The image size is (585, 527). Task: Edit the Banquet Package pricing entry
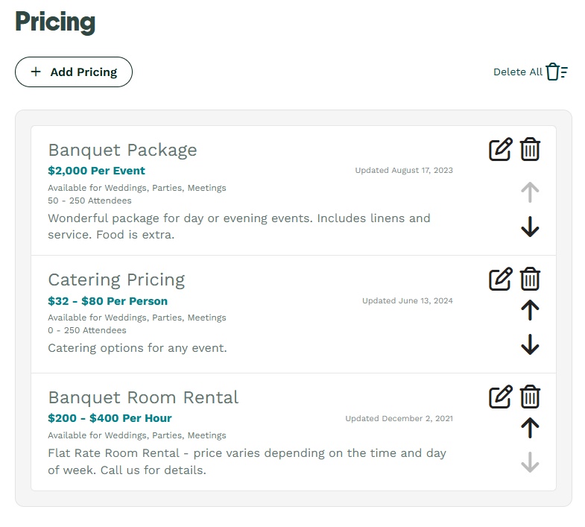(x=501, y=149)
